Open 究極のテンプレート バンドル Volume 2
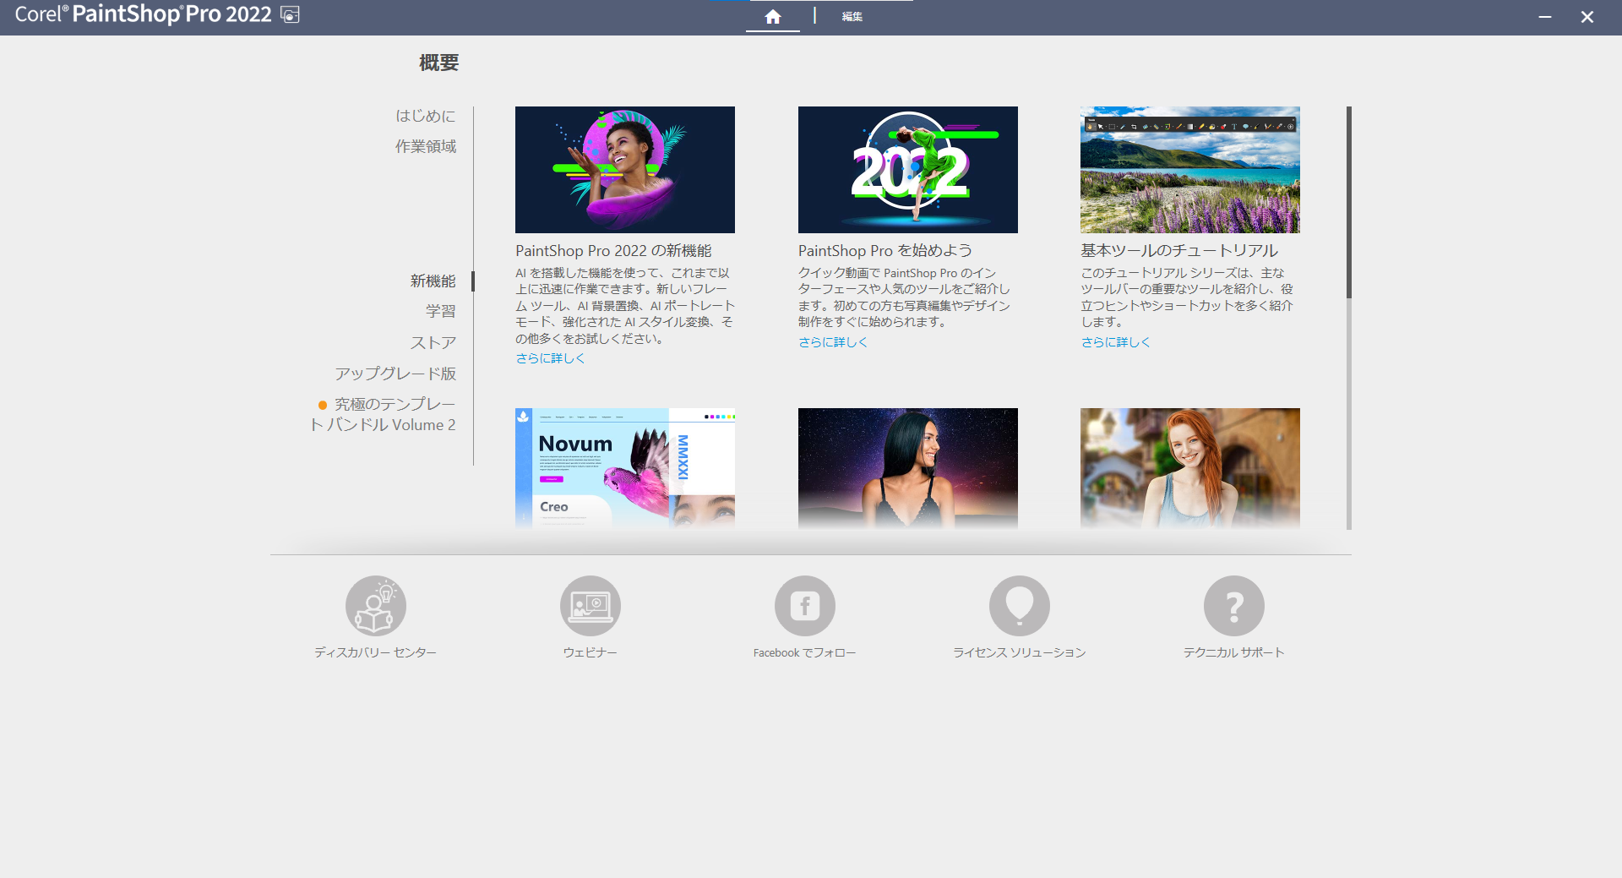 [x=384, y=414]
